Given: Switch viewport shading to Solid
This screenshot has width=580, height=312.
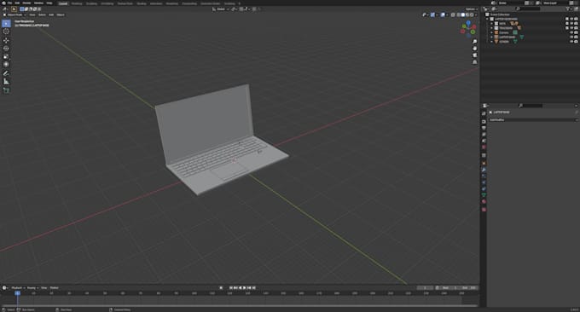Looking at the screenshot, I should pyautogui.click(x=463, y=14).
